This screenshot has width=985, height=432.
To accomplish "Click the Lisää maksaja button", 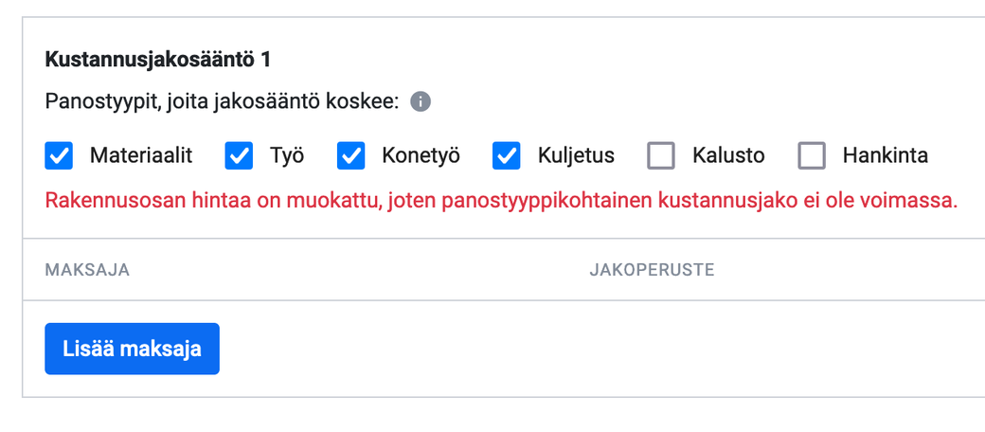I will coord(132,349).
